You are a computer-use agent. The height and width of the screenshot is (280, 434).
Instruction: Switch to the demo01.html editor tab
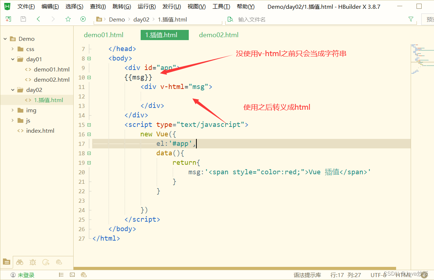103,35
